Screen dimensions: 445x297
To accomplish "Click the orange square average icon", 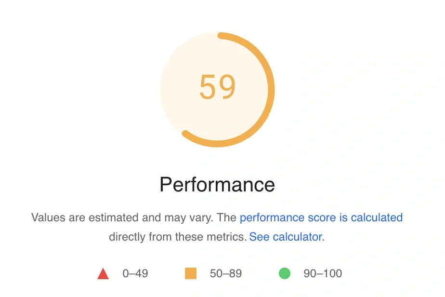I will pos(191,273).
